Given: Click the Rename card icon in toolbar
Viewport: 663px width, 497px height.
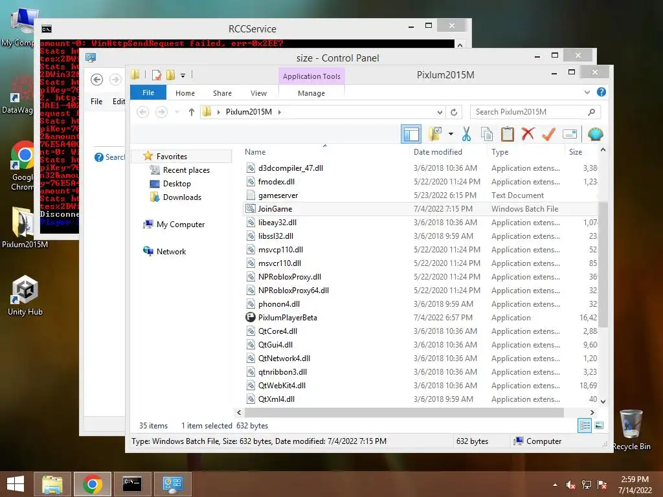Looking at the screenshot, I should tap(570, 135).
